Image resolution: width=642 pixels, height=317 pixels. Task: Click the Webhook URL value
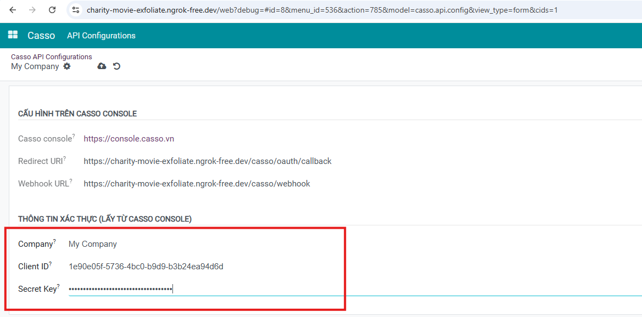(197, 184)
